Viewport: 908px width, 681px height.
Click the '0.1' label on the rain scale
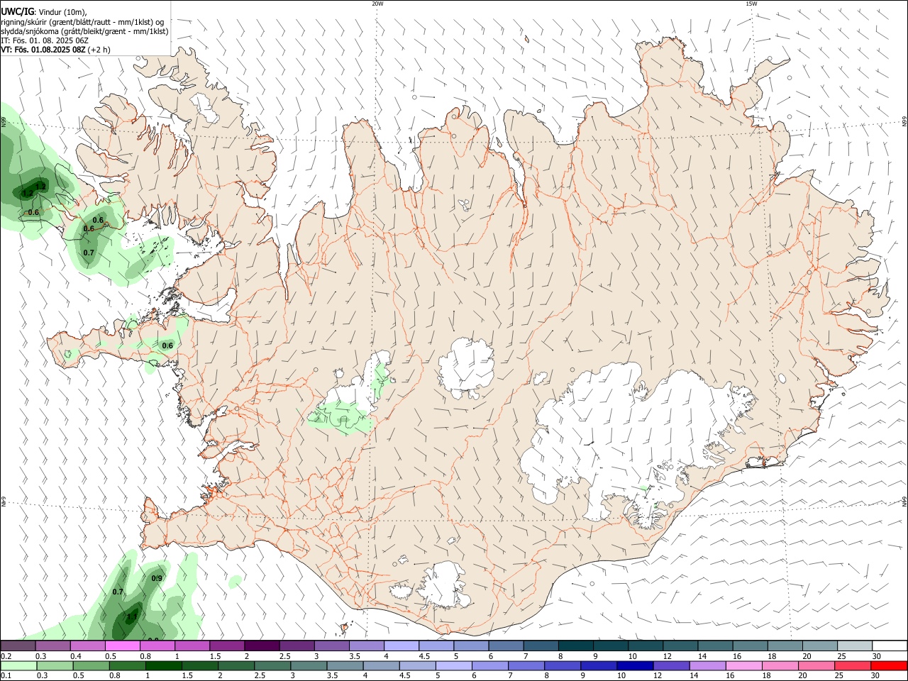(6, 676)
